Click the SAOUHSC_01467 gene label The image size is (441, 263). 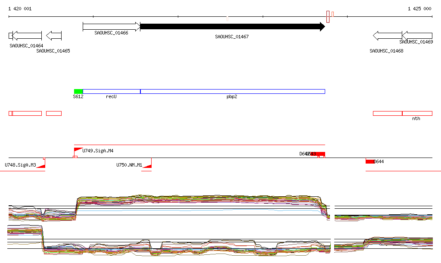[232, 37]
